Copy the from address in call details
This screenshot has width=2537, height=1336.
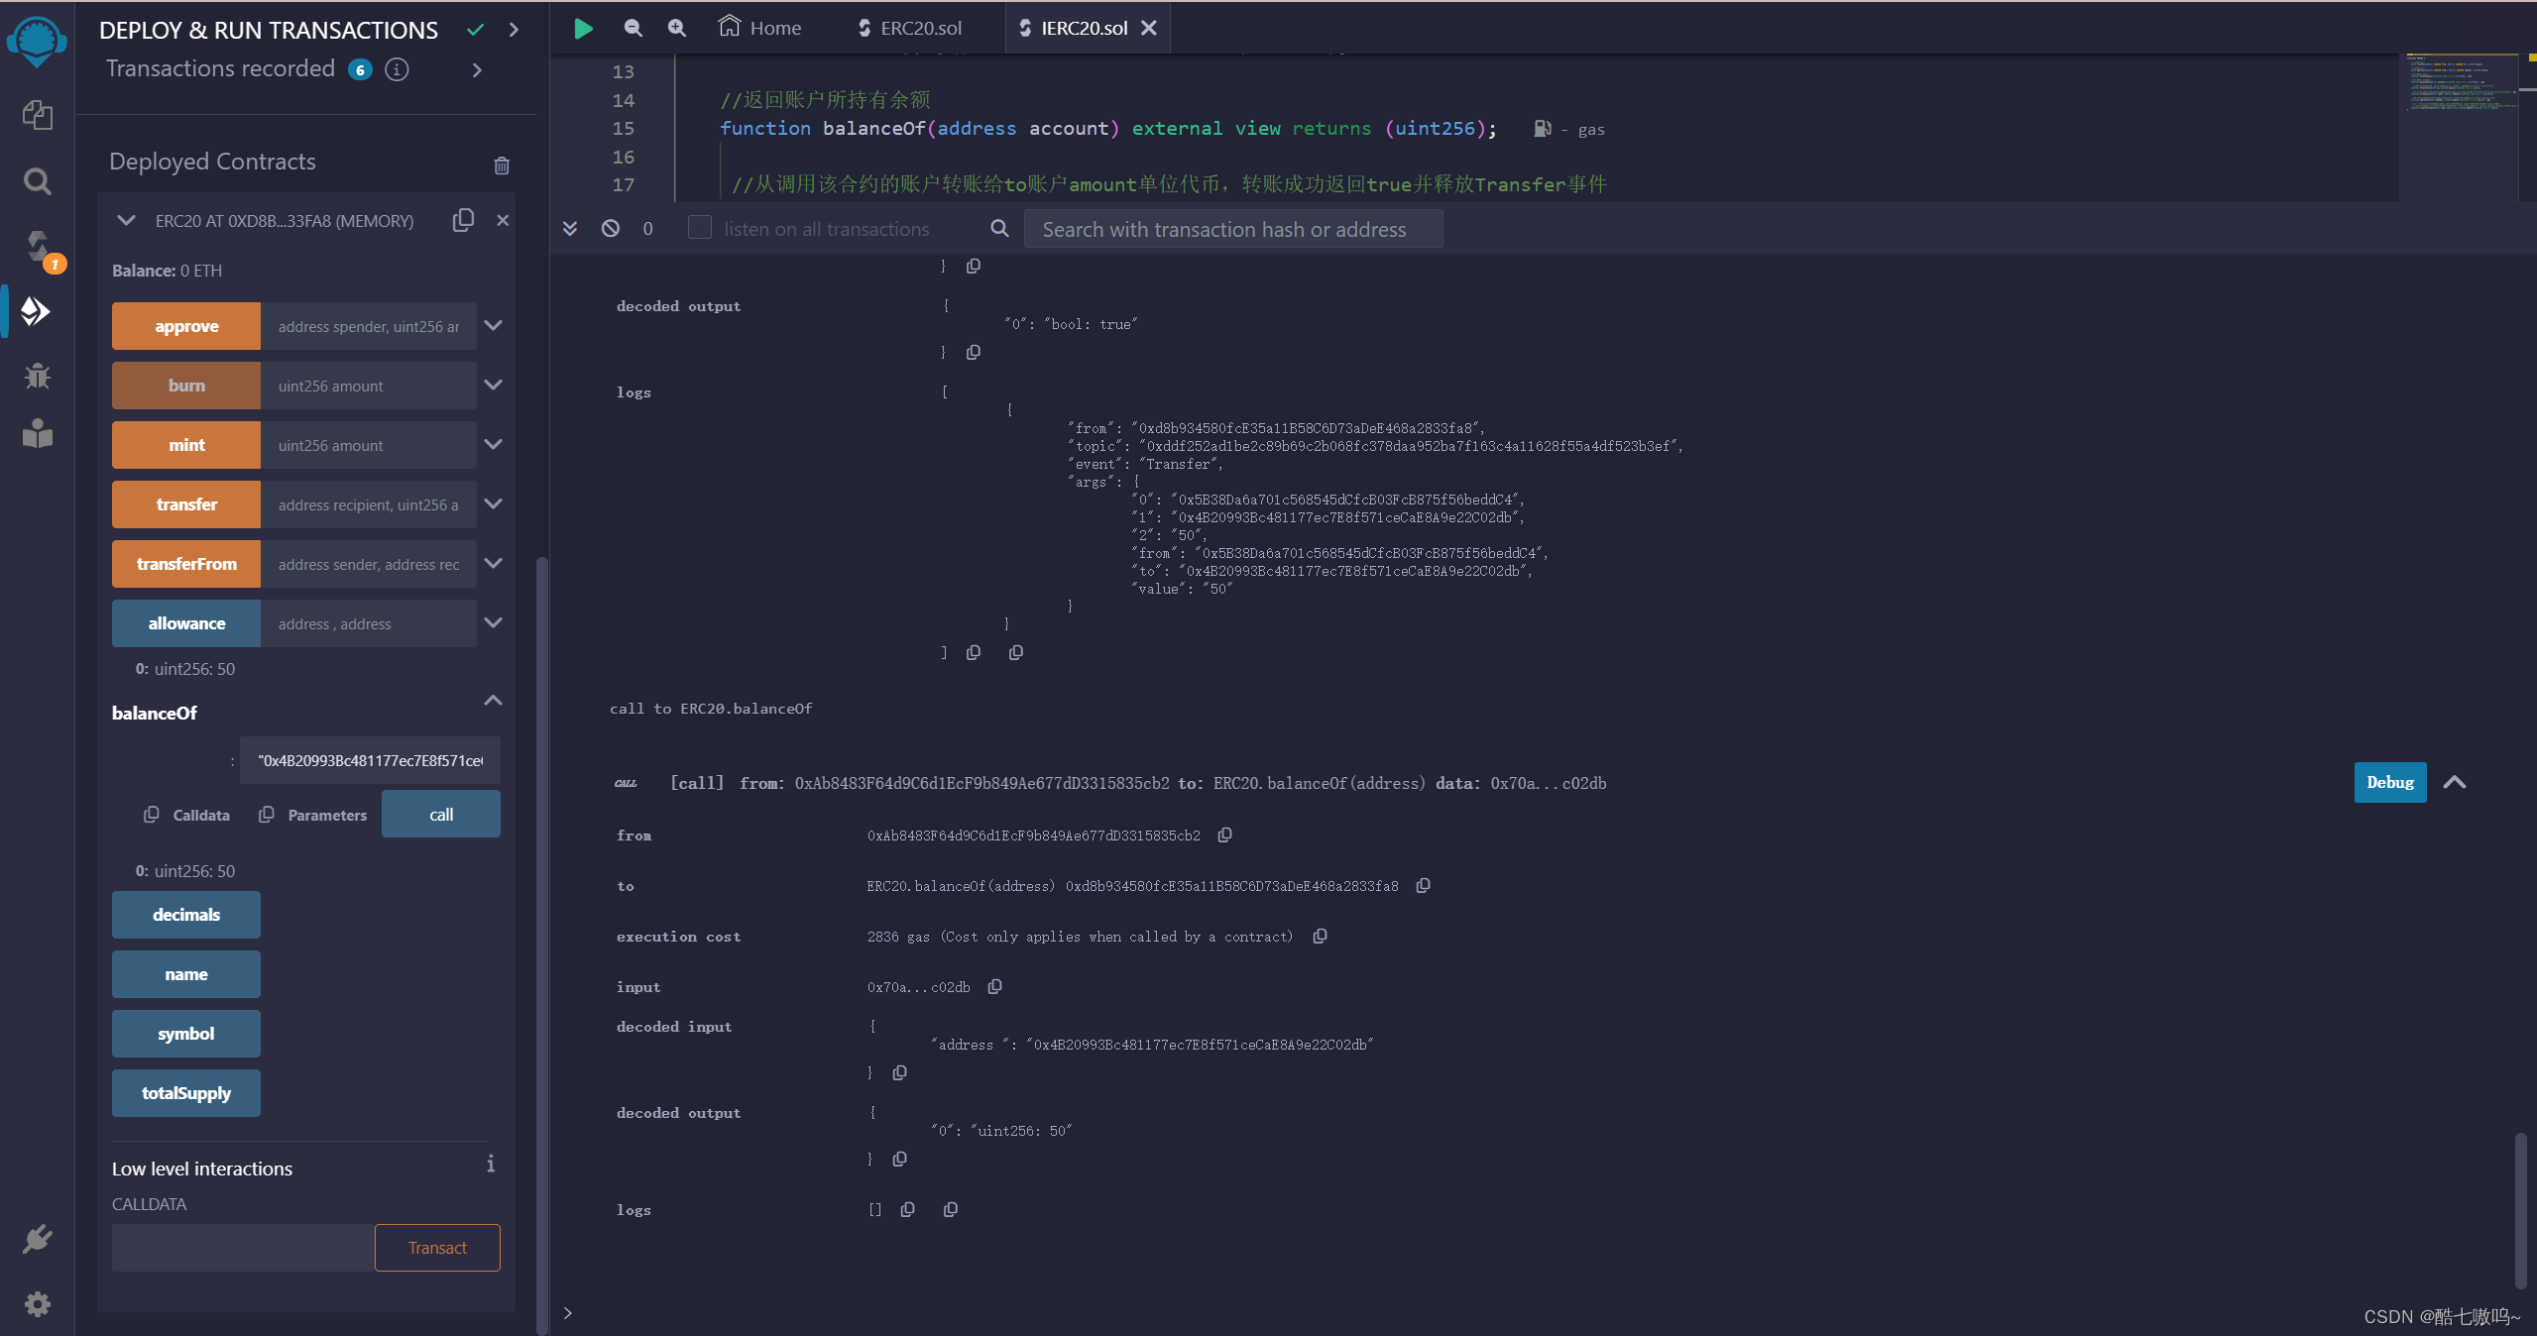click(1224, 835)
